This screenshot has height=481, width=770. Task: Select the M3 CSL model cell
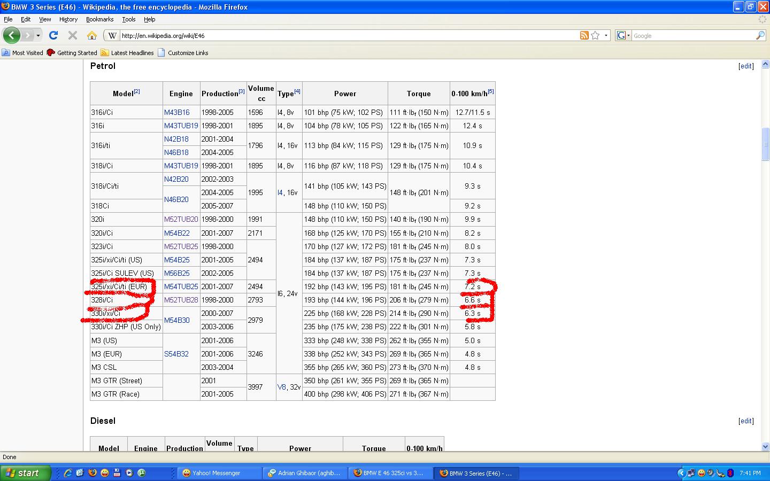126,367
